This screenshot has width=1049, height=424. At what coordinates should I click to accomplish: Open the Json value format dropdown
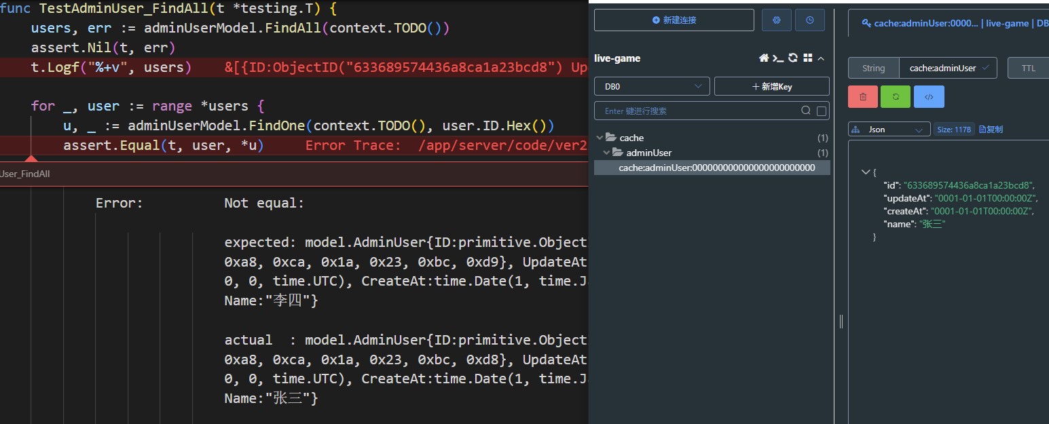[888, 129]
